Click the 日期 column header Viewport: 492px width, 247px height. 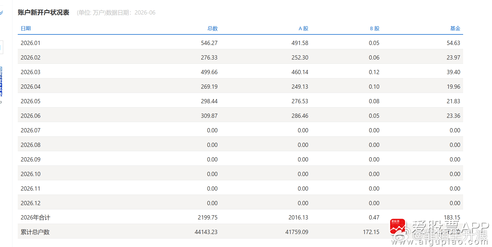pos(26,28)
